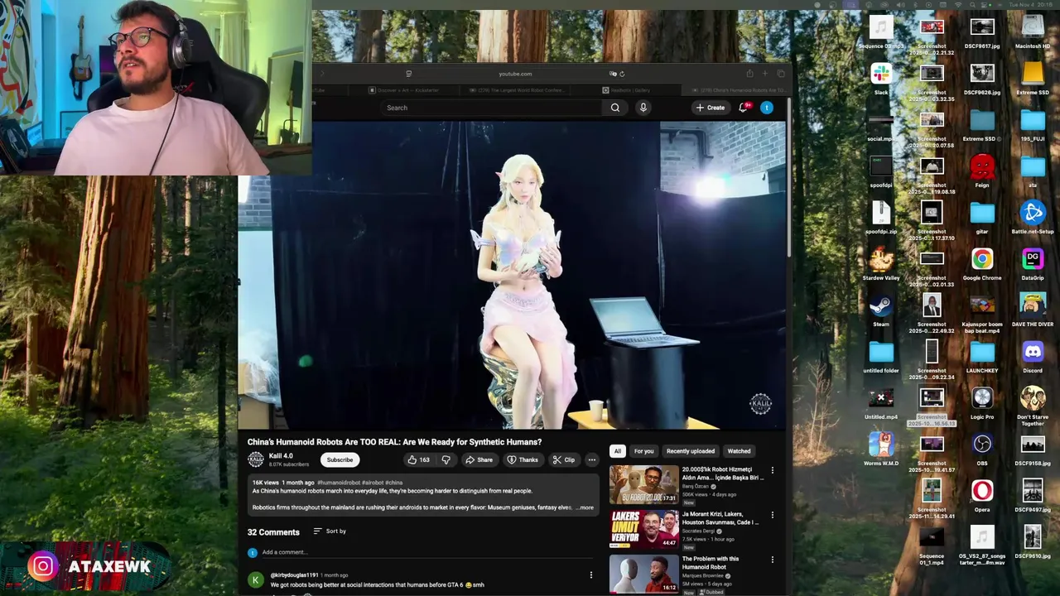Open the #humanoidrobot hashtag link
This screenshot has height=596, width=1060.
coord(338,483)
